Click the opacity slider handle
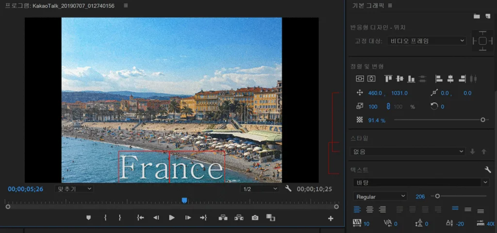The image size is (497, 233). 482,119
